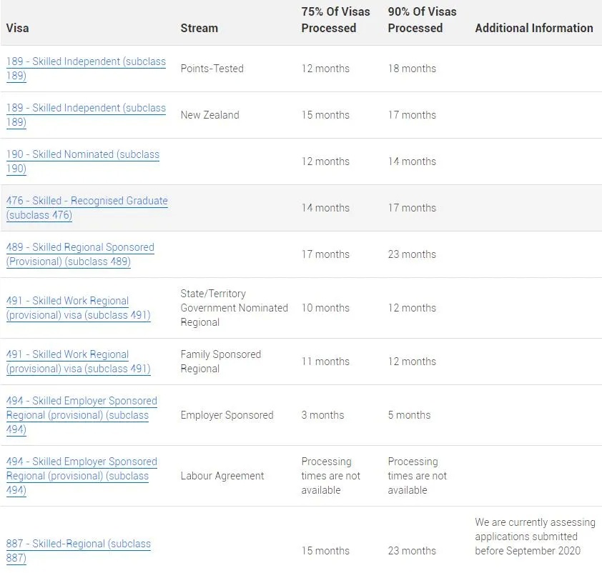Click the 90% Of Visas Processed header
Screen dimensions: 602x573
422,19
